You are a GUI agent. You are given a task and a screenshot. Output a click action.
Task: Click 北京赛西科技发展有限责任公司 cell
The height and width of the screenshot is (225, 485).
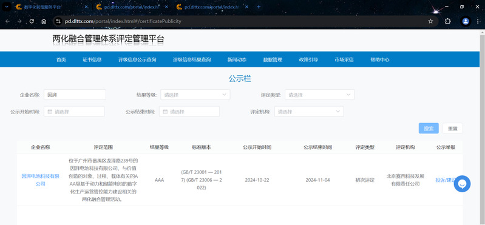coord(405,180)
